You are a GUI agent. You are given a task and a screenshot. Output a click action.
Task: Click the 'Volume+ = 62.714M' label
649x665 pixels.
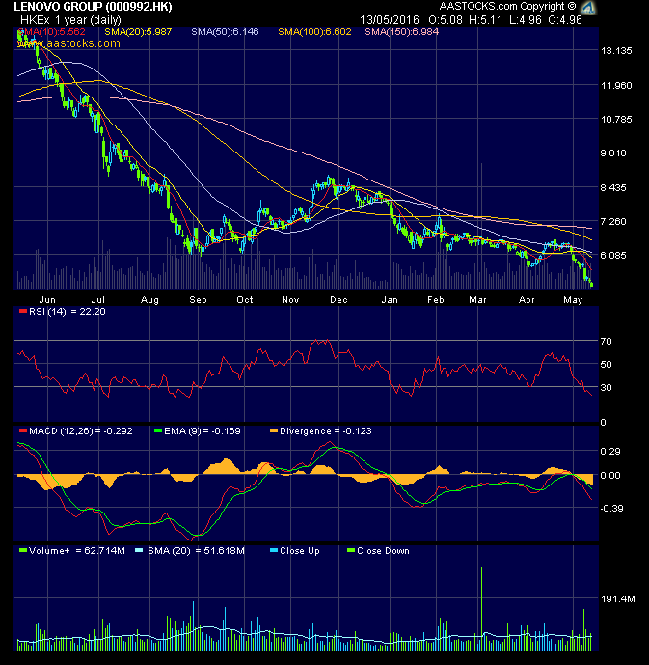[x=77, y=551]
